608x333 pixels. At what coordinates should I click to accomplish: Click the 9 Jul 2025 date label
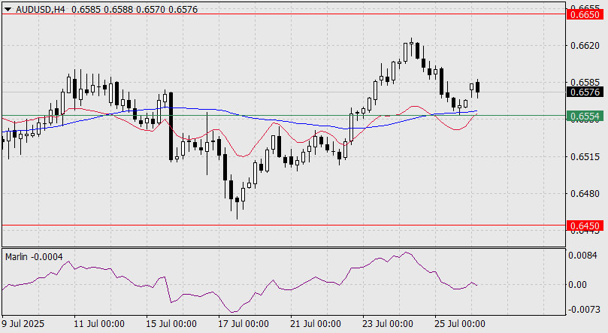point(23,324)
